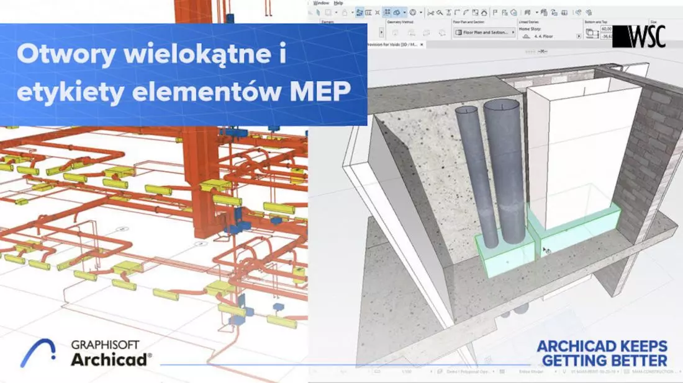683x383 pixels.
Task: Open the Floor Plan and Section dropdown
Action: (x=484, y=32)
